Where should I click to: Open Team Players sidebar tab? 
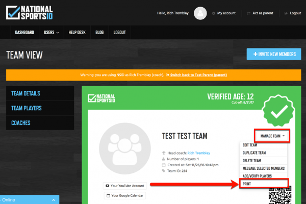pyautogui.click(x=40, y=108)
